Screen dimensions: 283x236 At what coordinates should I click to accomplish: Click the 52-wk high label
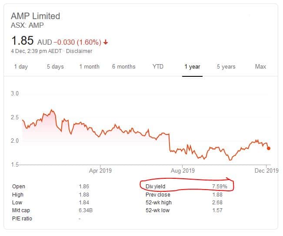159,203
